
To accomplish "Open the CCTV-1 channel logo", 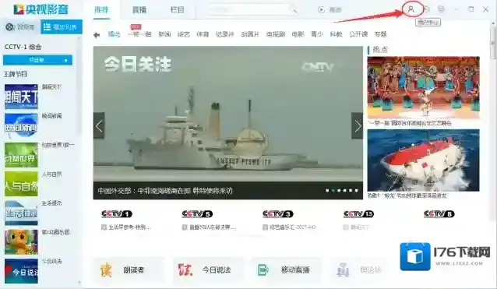I will [117, 214].
